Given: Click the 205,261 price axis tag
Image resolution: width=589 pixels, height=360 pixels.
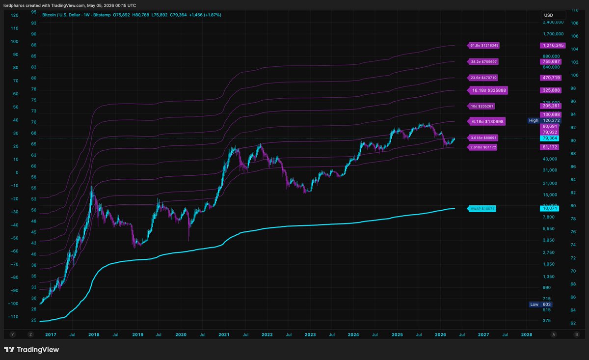Looking at the screenshot, I should pos(551,106).
